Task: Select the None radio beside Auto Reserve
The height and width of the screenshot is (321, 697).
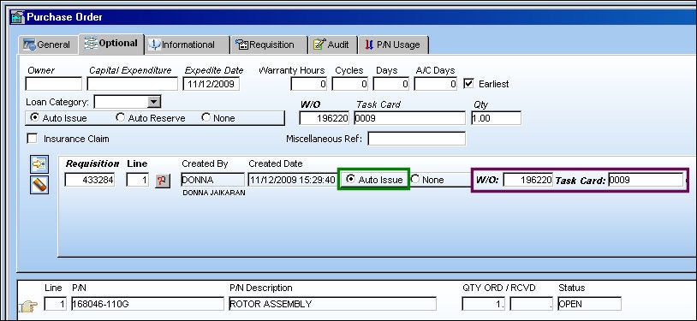Action: click(206, 118)
